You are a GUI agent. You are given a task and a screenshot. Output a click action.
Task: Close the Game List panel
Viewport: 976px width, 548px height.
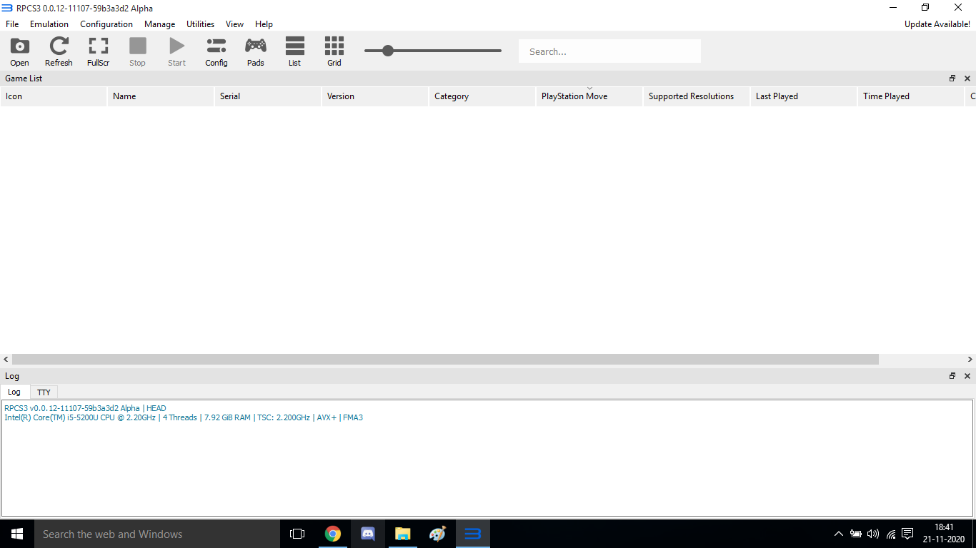coord(967,78)
